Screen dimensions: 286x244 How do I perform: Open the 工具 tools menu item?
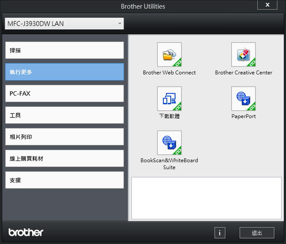point(65,115)
